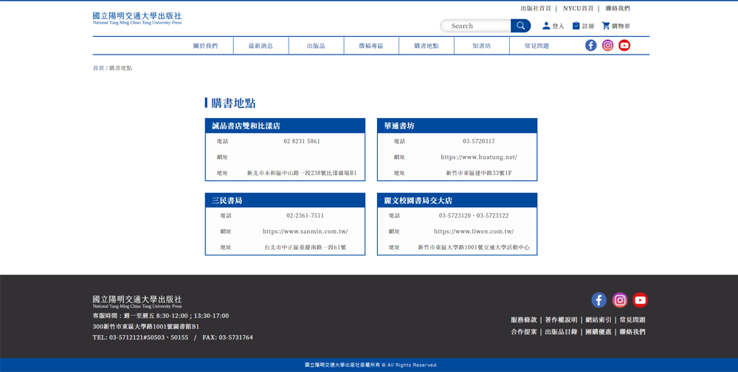This screenshot has height=372, width=738.
Task: Click footer 出版品目錄 link
Action: pos(561,332)
